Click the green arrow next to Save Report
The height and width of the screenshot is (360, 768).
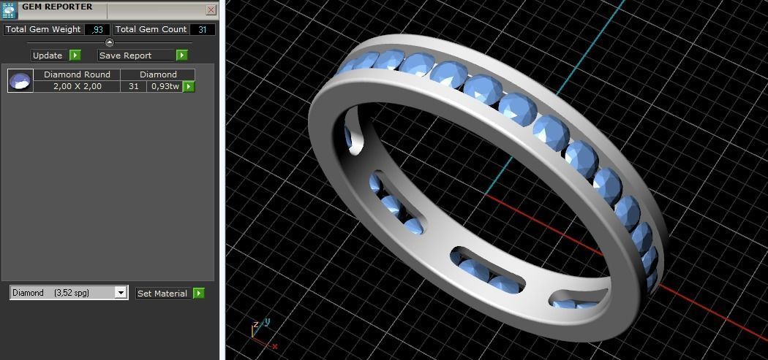tap(181, 55)
